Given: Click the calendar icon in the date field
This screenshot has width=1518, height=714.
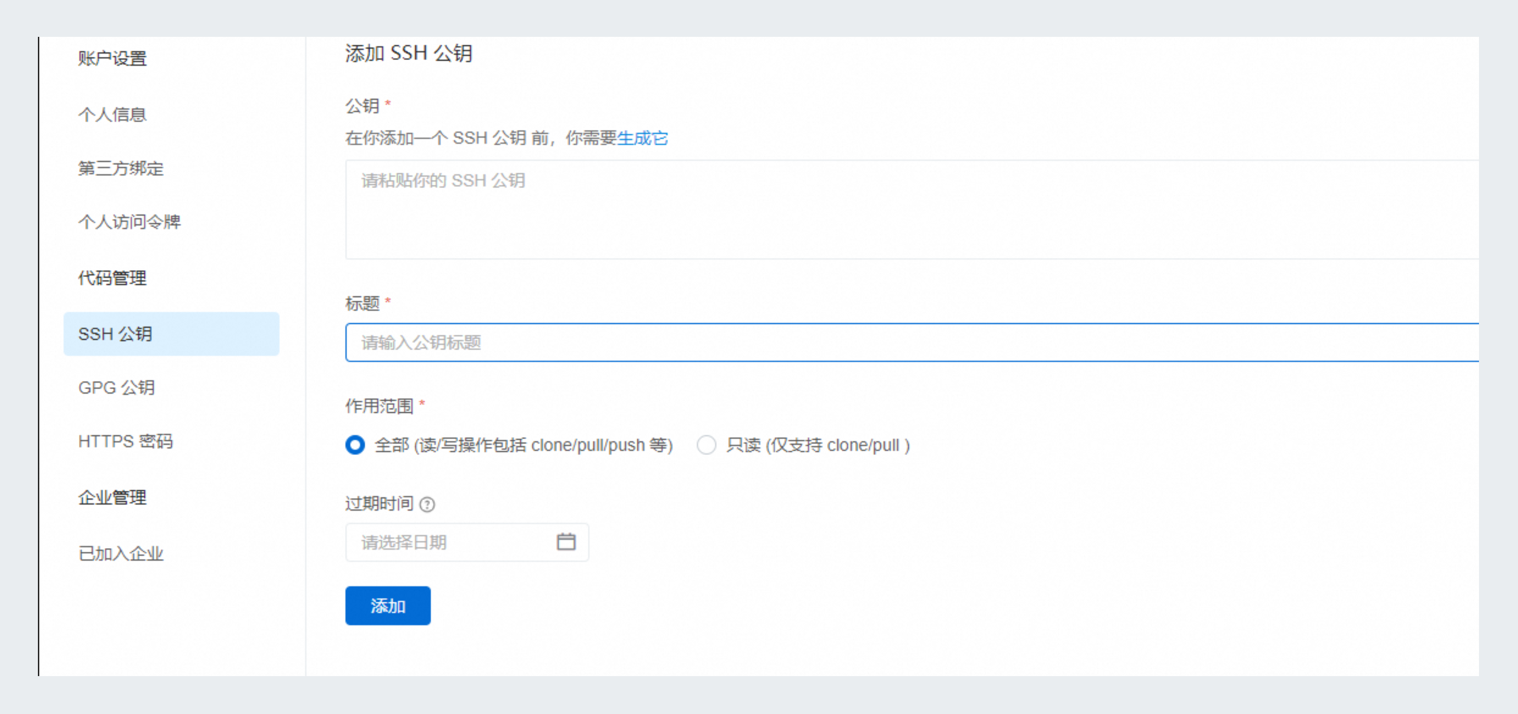Looking at the screenshot, I should pos(566,541).
